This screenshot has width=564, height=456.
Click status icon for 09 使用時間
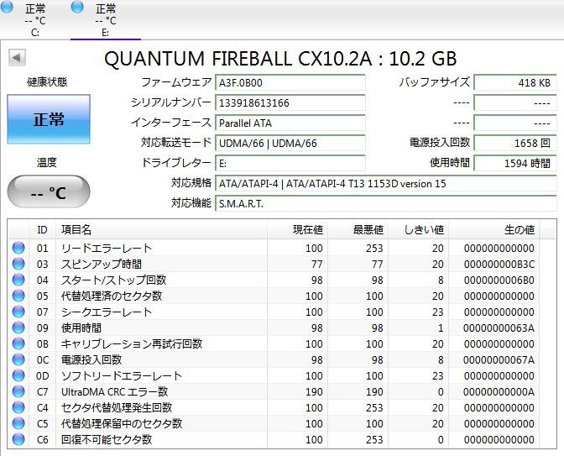18,328
